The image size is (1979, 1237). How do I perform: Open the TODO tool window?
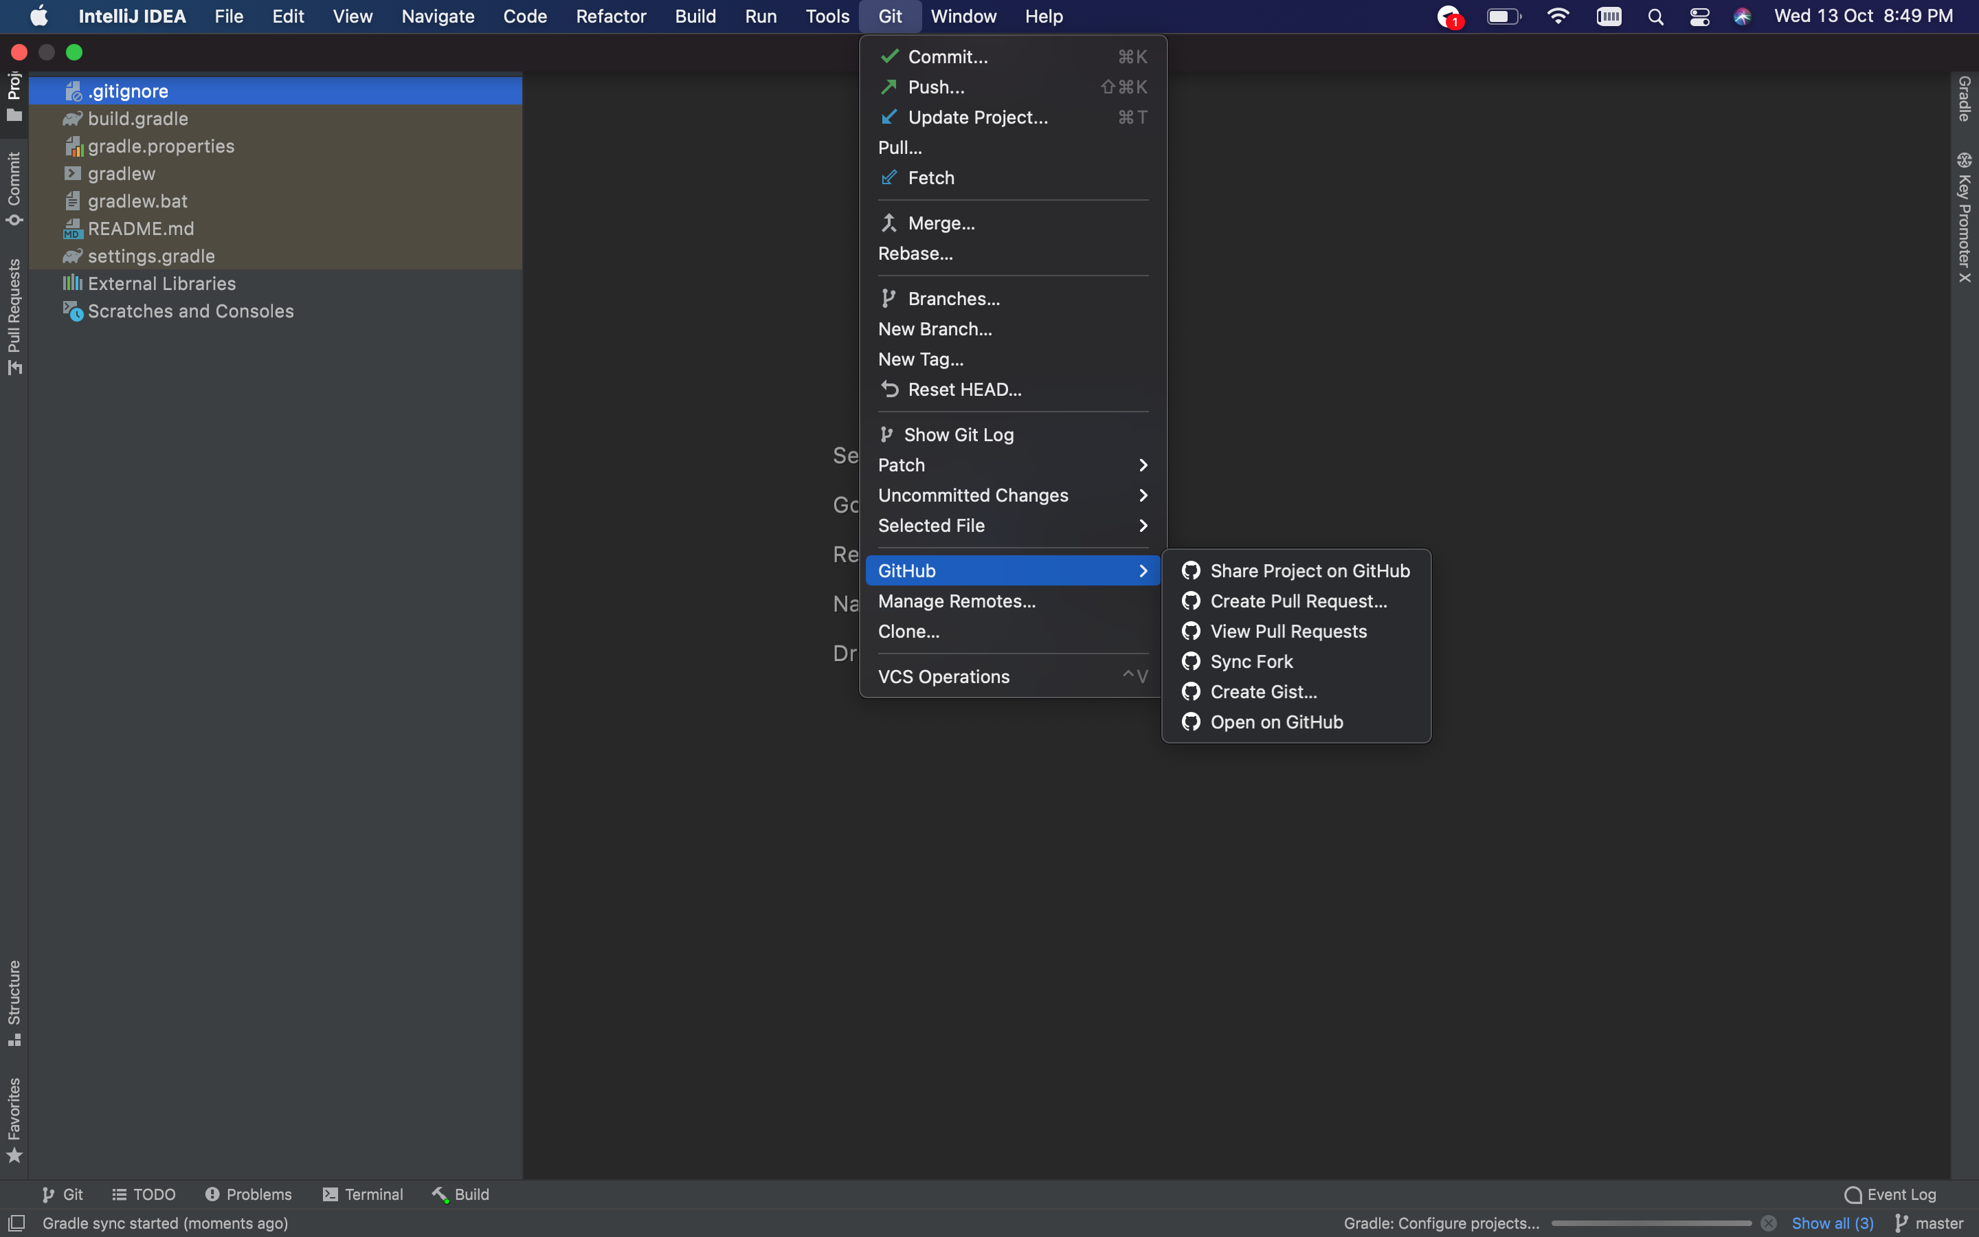coord(144,1194)
